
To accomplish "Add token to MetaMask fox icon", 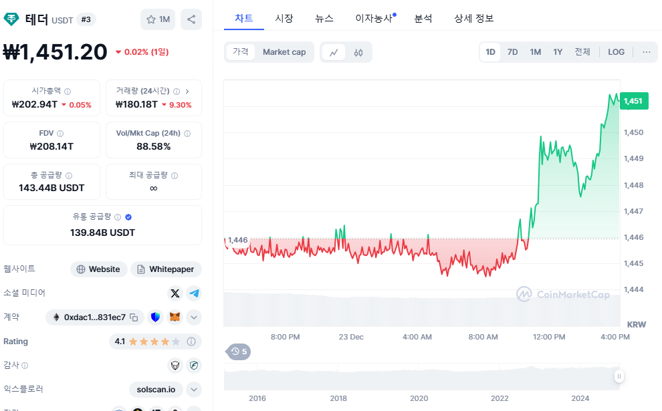I will [175, 317].
